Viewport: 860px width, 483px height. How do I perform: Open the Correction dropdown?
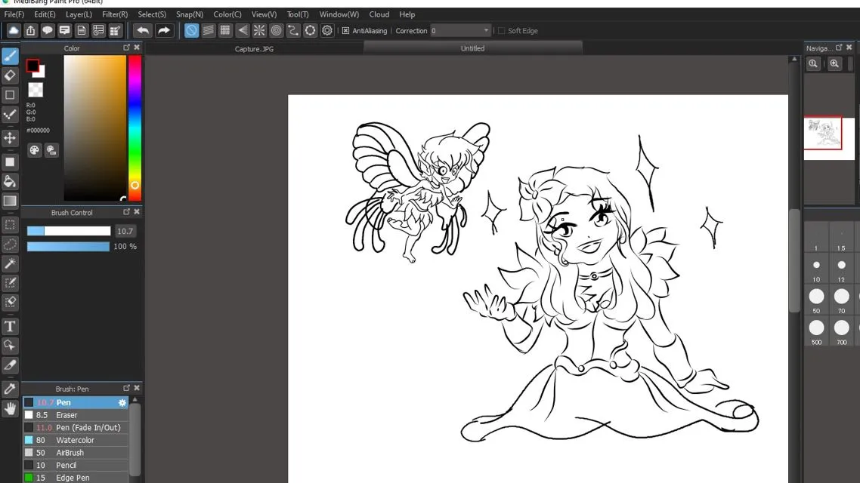[x=459, y=31]
